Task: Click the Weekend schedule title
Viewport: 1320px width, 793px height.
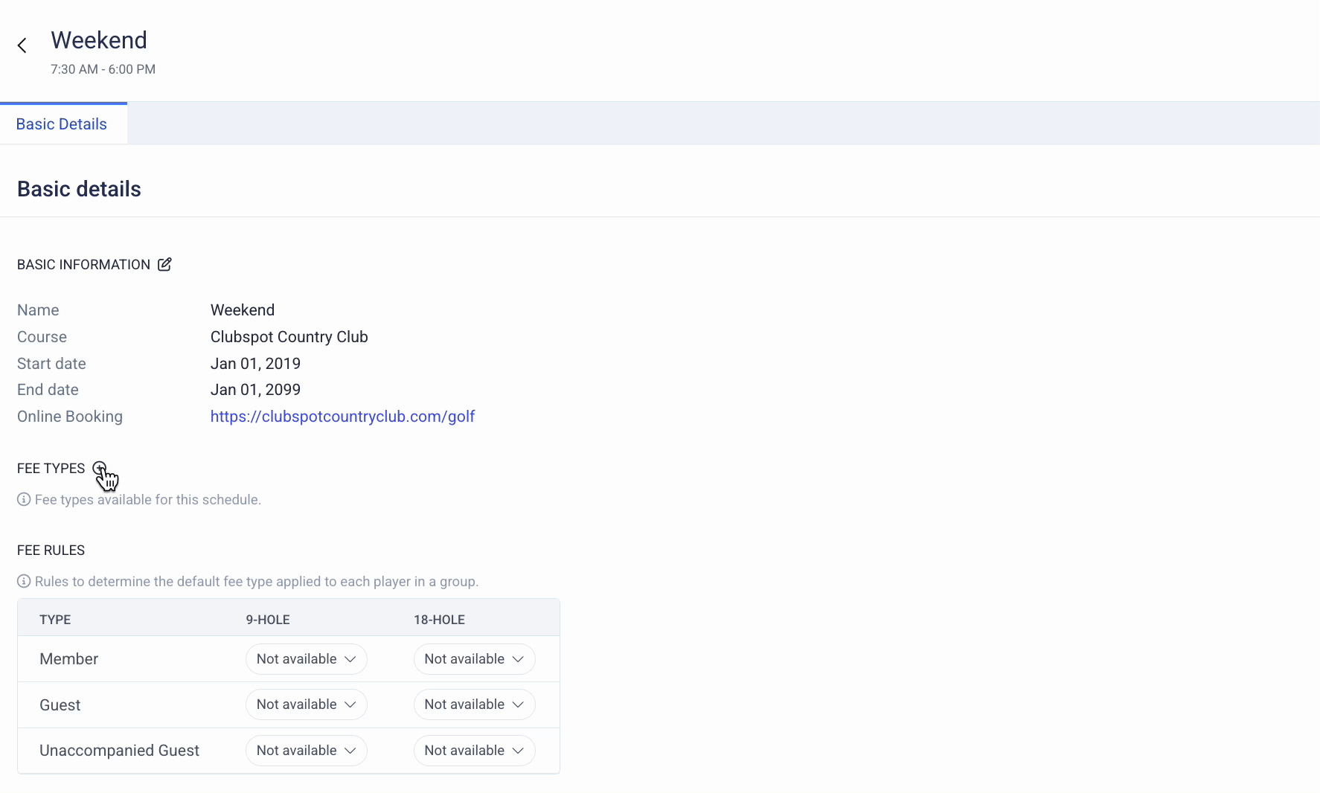Action: 99,40
